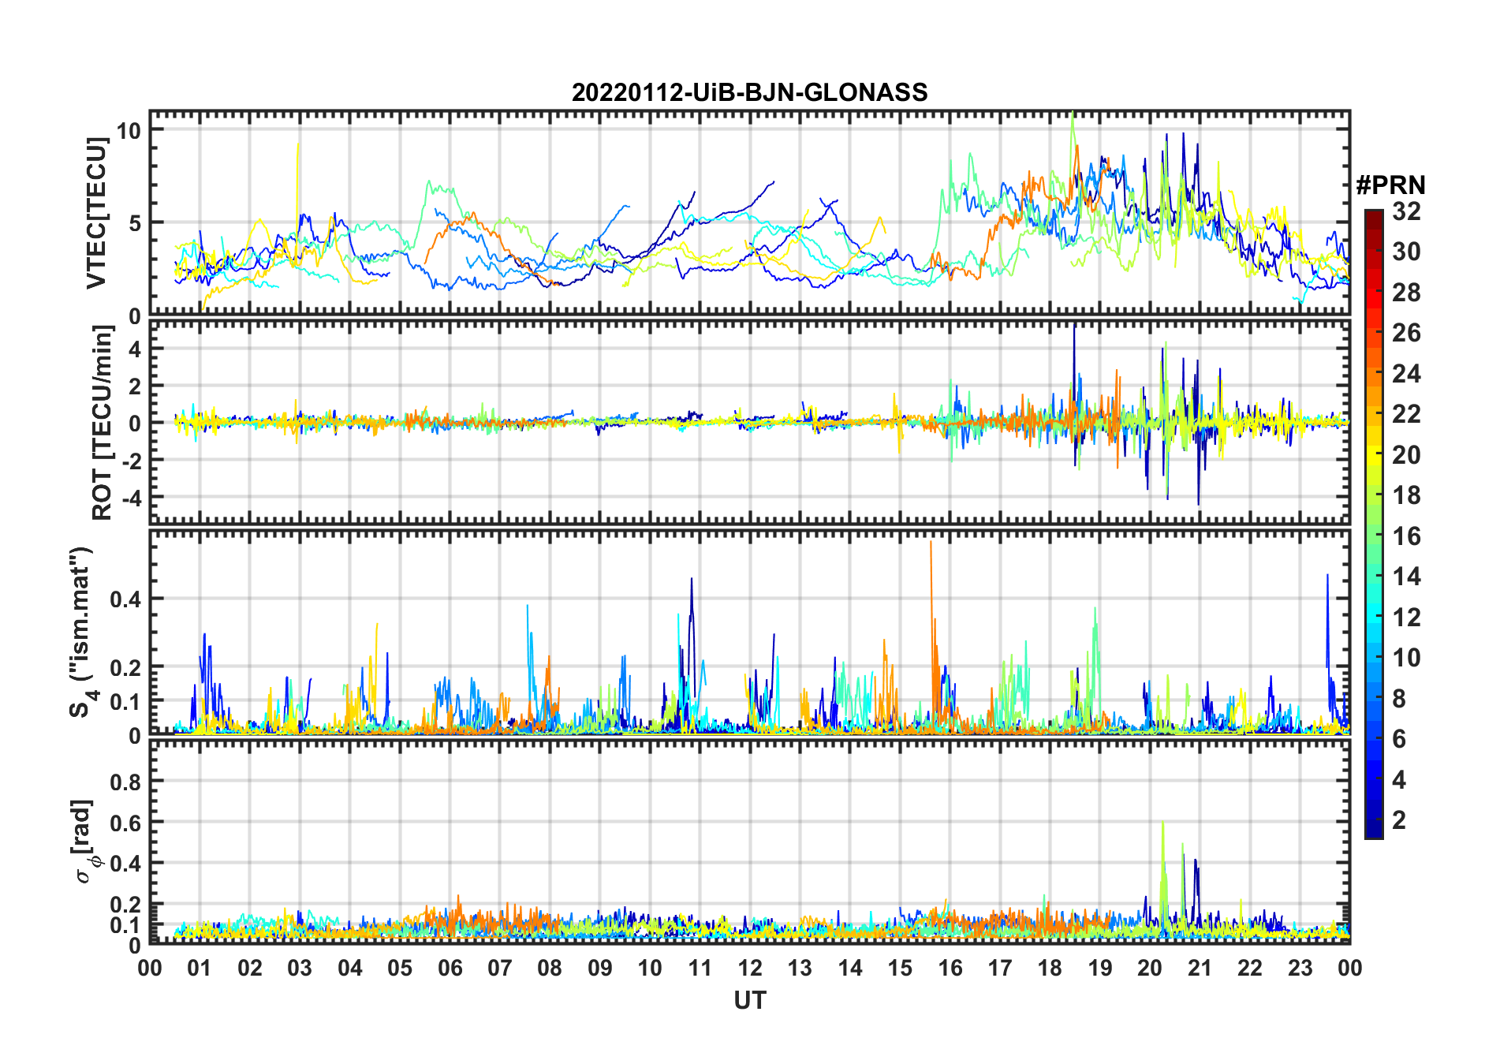Click x-axis tick label 18
Screen dimensions: 1500x1049
point(1050,968)
